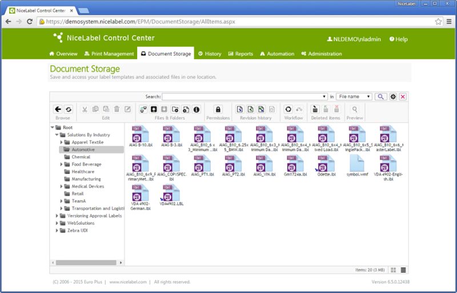Click the Workflow circle icon
This screenshot has width=457, height=293.
tap(288, 109)
